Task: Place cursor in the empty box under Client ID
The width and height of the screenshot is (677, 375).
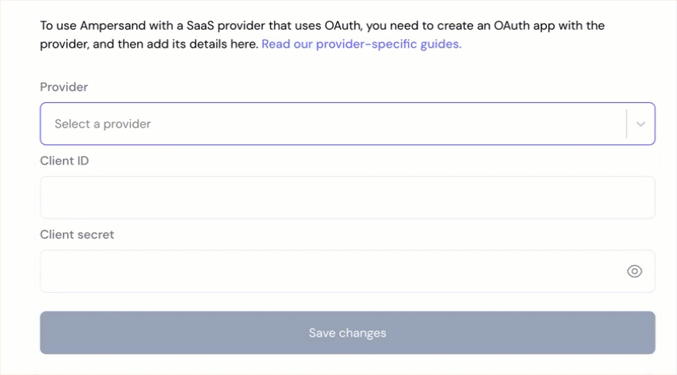Action: click(348, 197)
